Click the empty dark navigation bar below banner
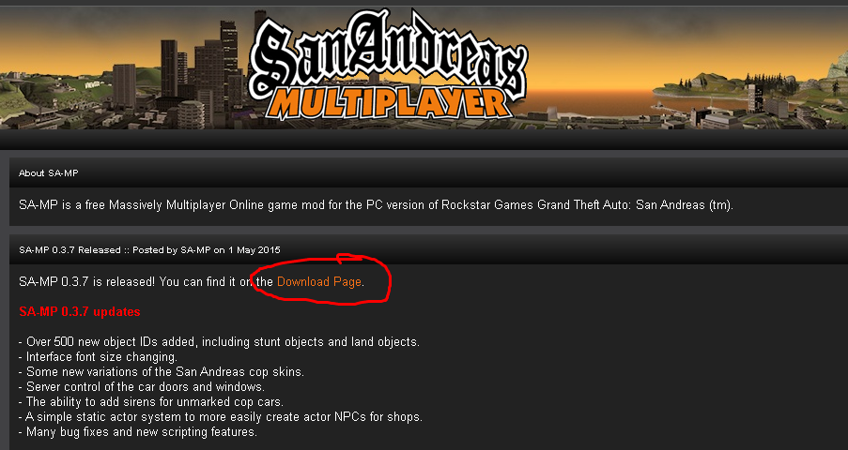This screenshot has width=848, height=450. [x=424, y=140]
